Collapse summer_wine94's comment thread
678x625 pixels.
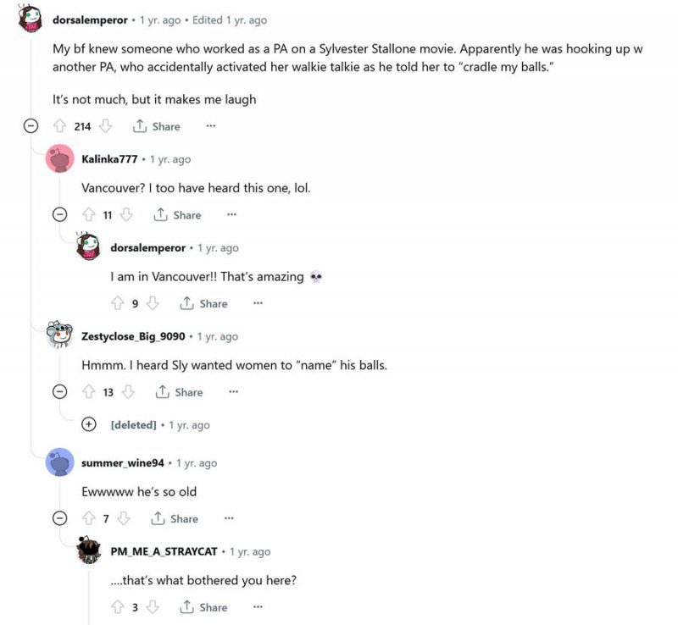pyautogui.click(x=60, y=518)
